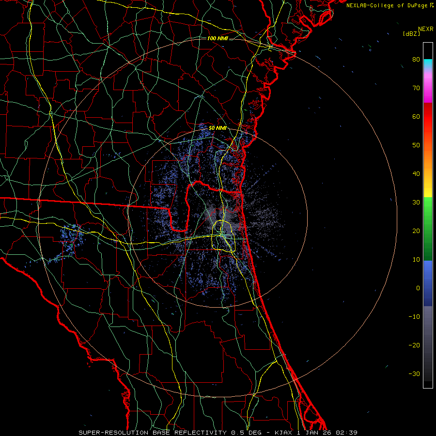Click the "50 NMI" range ring label
This screenshot has height=436, width=436.
pyautogui.click(x=218, y=128)
